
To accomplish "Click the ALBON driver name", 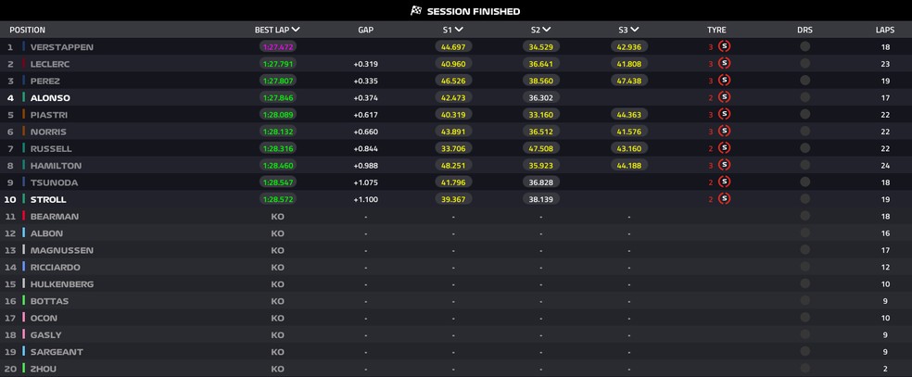I will pyautogui.click(x=46, y=232).
